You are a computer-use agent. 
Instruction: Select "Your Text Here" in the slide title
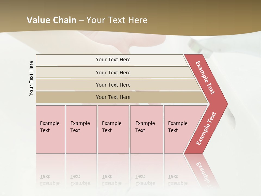pos(117,20)
